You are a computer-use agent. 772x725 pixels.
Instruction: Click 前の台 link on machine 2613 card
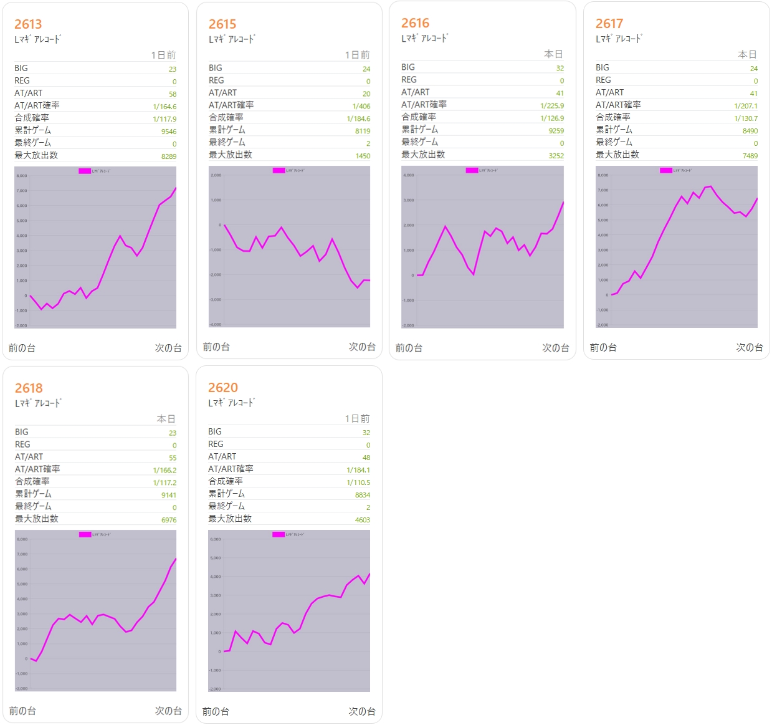pyautogui.click(x=22, y=348)
